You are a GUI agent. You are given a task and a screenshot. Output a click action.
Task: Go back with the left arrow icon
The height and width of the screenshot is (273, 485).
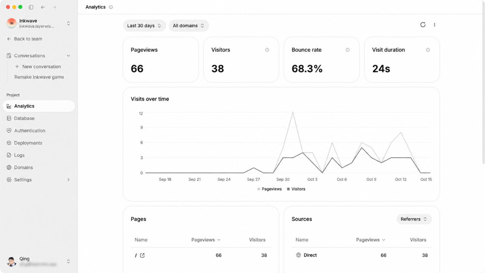pyautogui.click(x=43, y=7)
